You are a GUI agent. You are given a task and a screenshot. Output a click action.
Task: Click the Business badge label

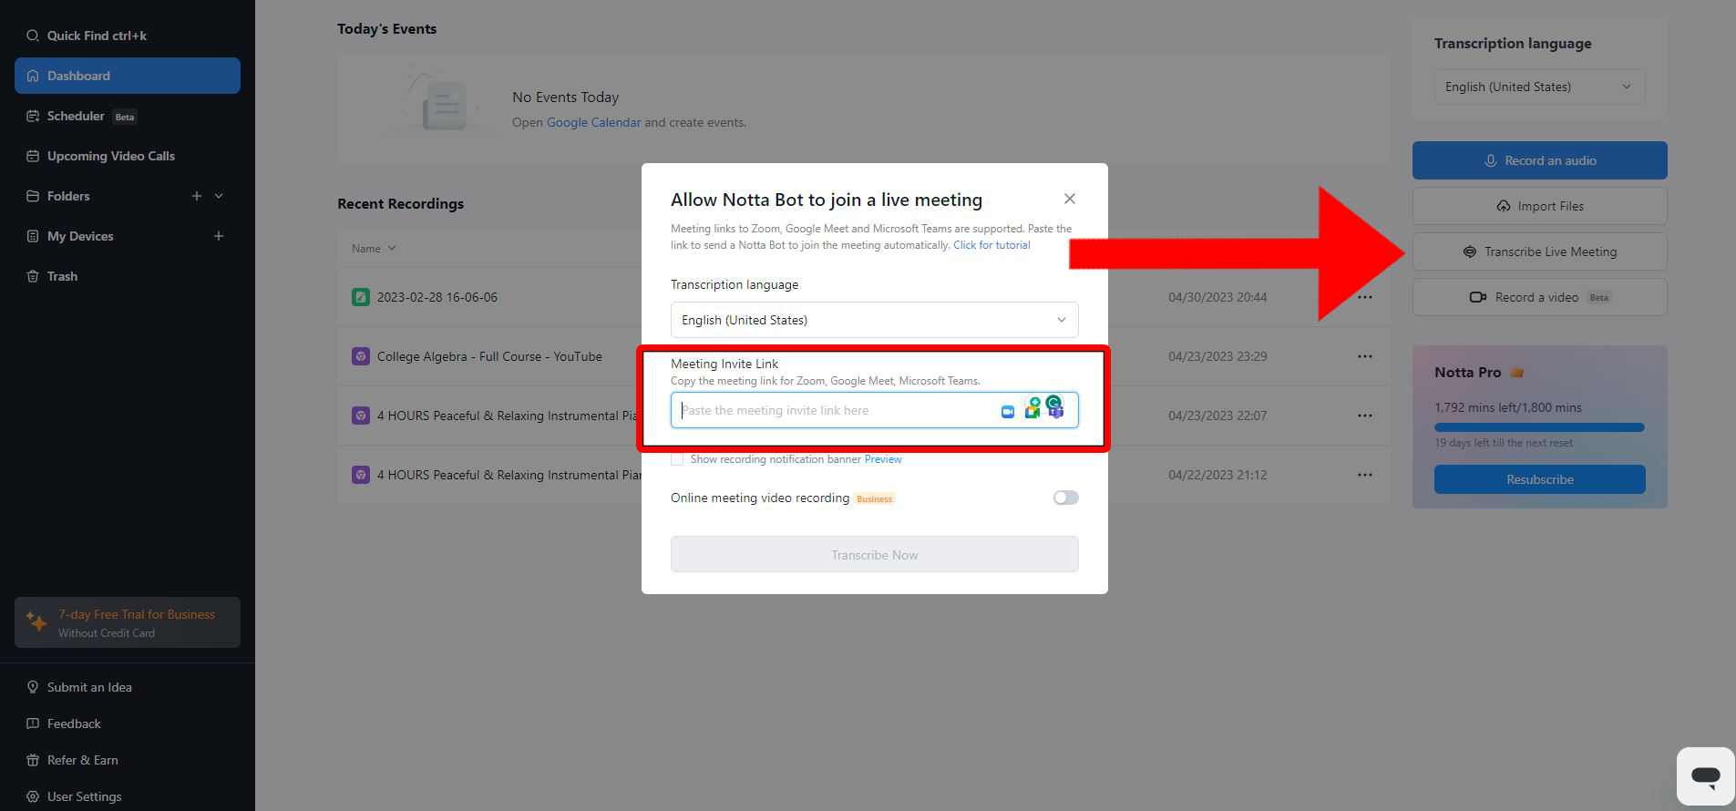(874, 498)
